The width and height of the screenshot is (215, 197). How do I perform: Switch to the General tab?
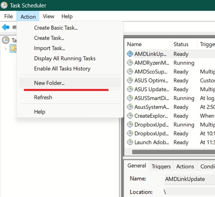pos(137,166)
